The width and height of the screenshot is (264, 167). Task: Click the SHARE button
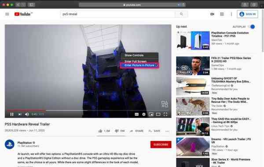(x=137, y=131)
